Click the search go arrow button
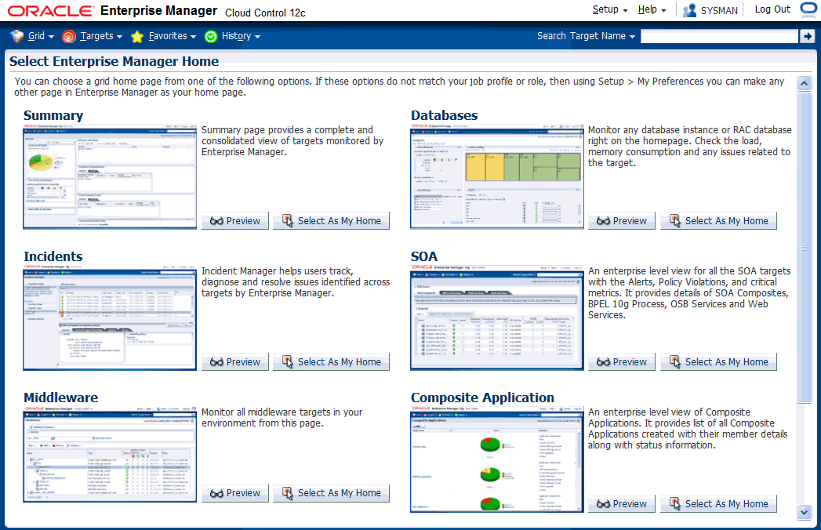This screenshot has width=821, height=530. pyautogui.click(x=807, y=36)
